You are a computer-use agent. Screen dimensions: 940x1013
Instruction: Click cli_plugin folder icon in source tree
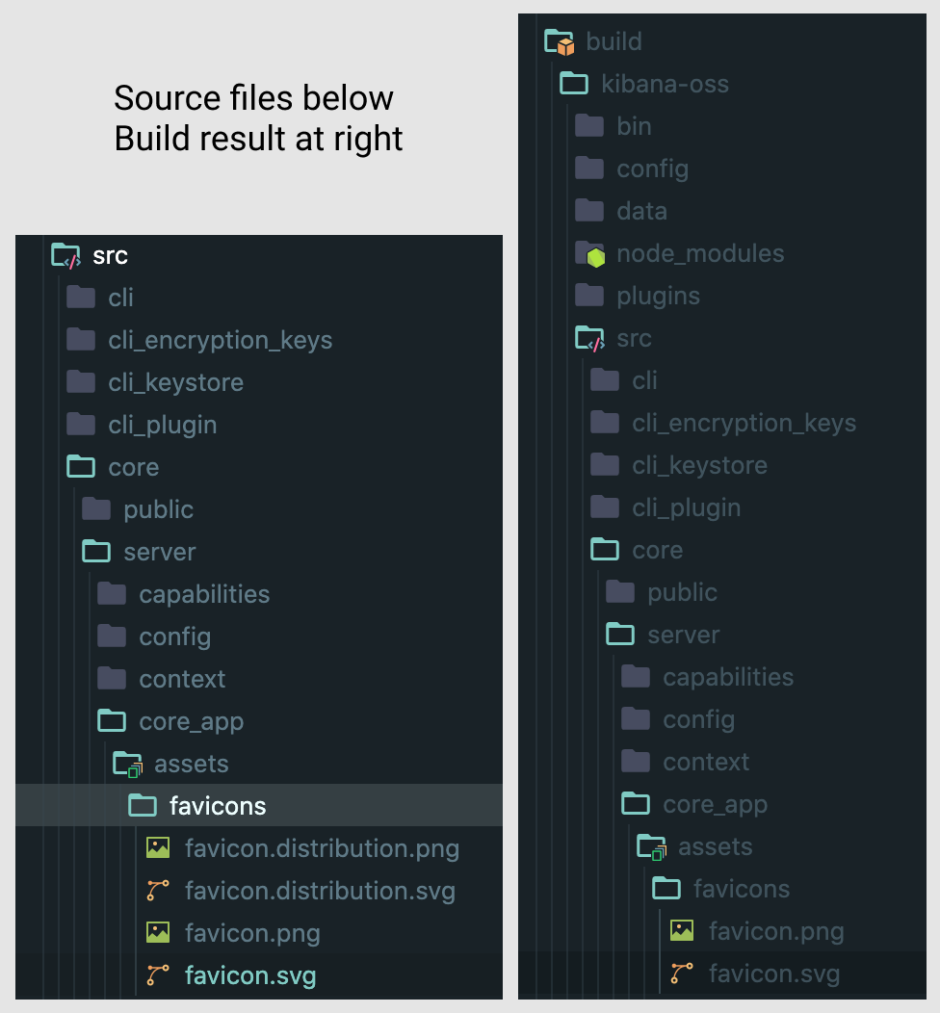point(81,425)
